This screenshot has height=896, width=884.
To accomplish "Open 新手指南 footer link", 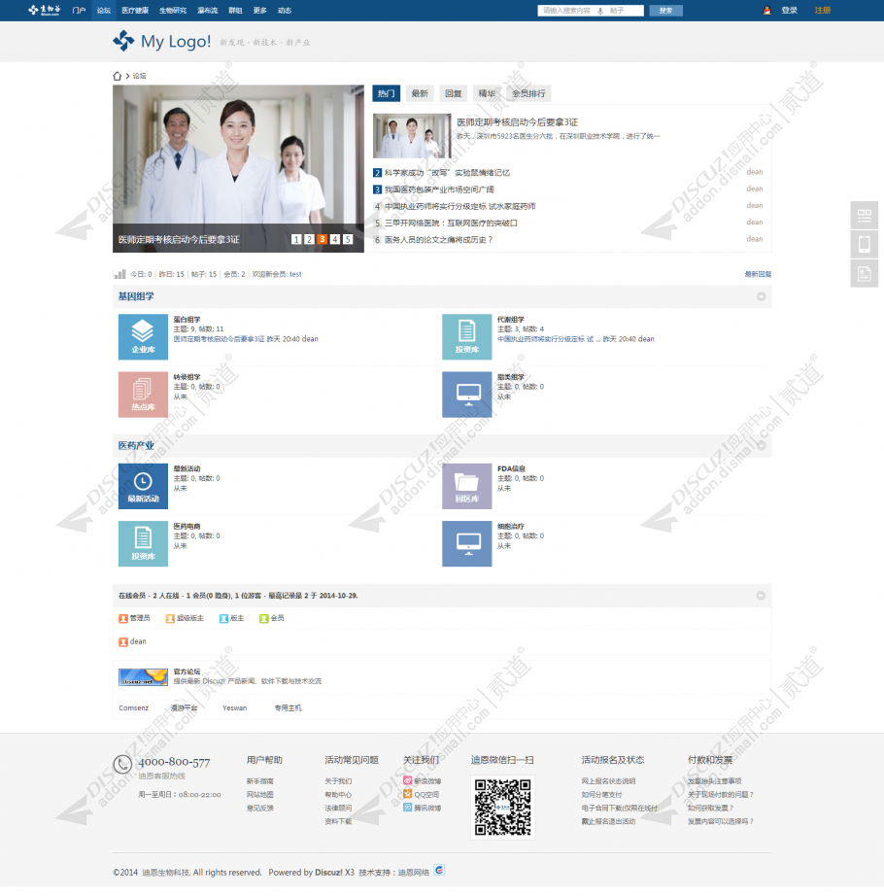I will pyautogui.click(x=259, y=780).
